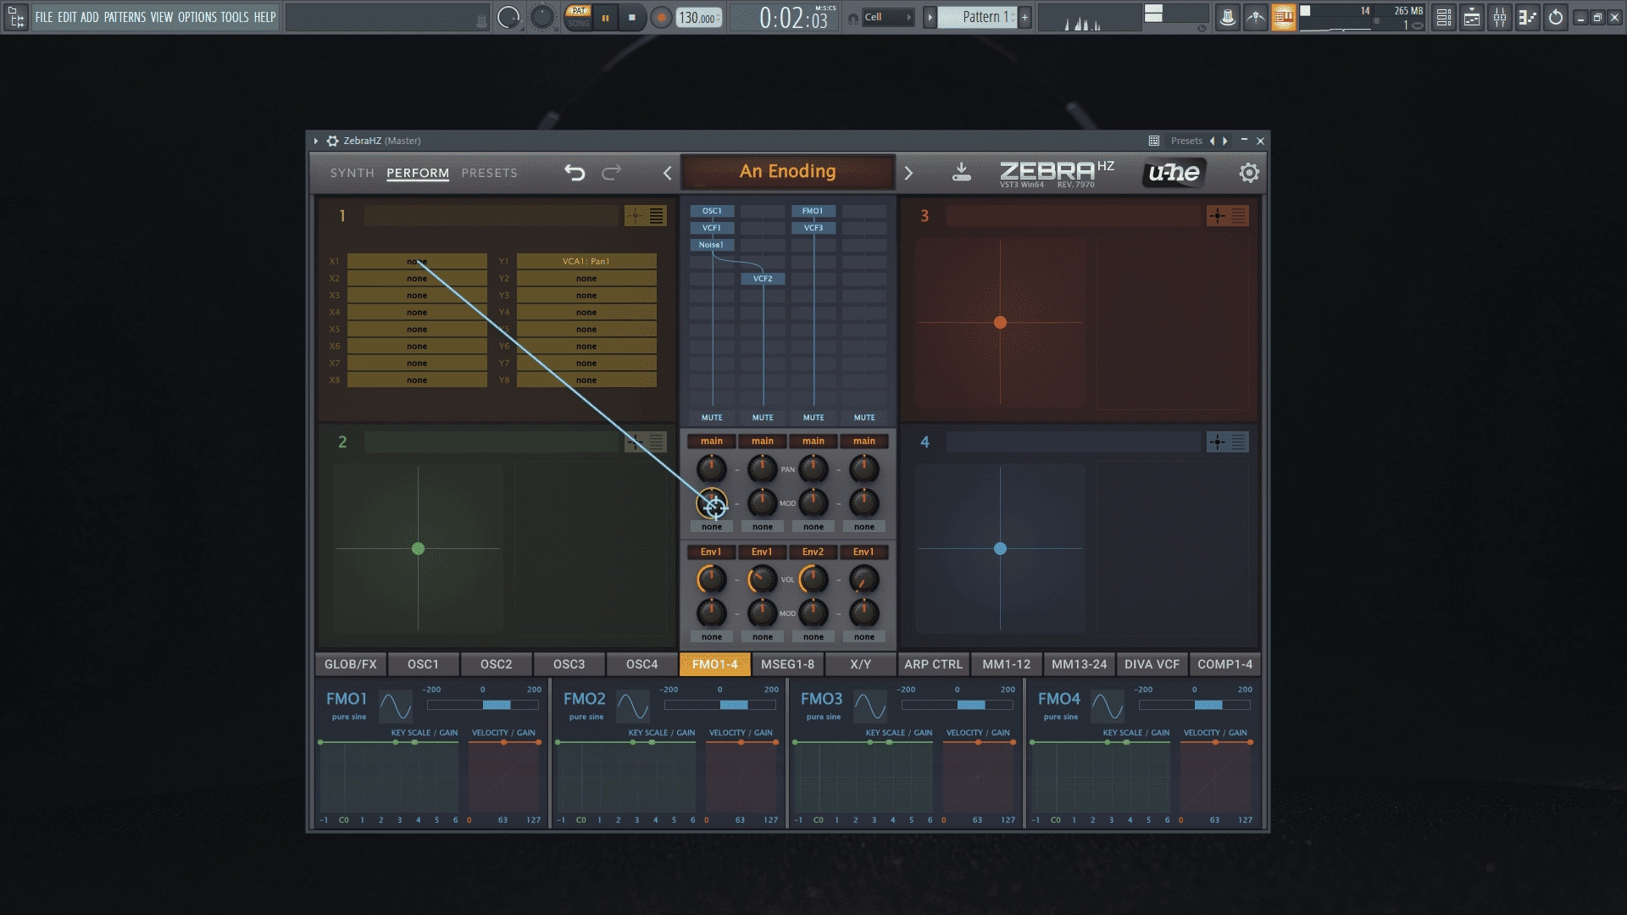Open the first lane's main output selector
This screenshot has width=1627, height=915.
pos(712,441)
